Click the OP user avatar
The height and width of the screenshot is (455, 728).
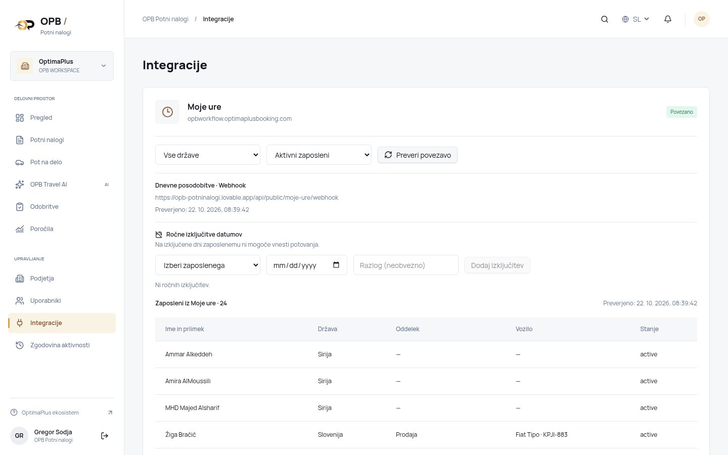(x=702, y=19)
